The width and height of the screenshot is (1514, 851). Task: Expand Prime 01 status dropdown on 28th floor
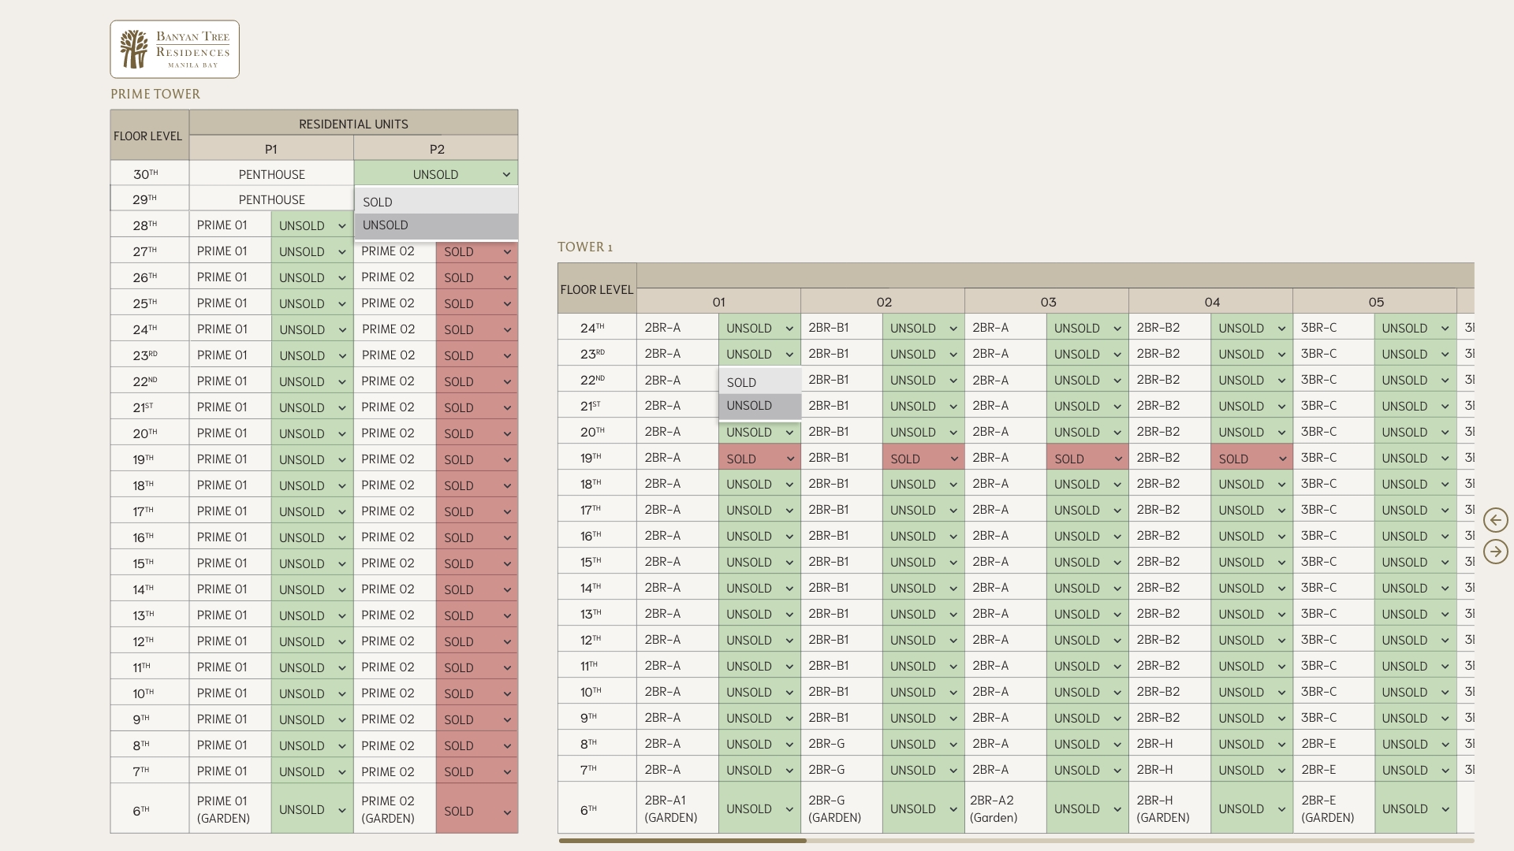pos(311,225)
